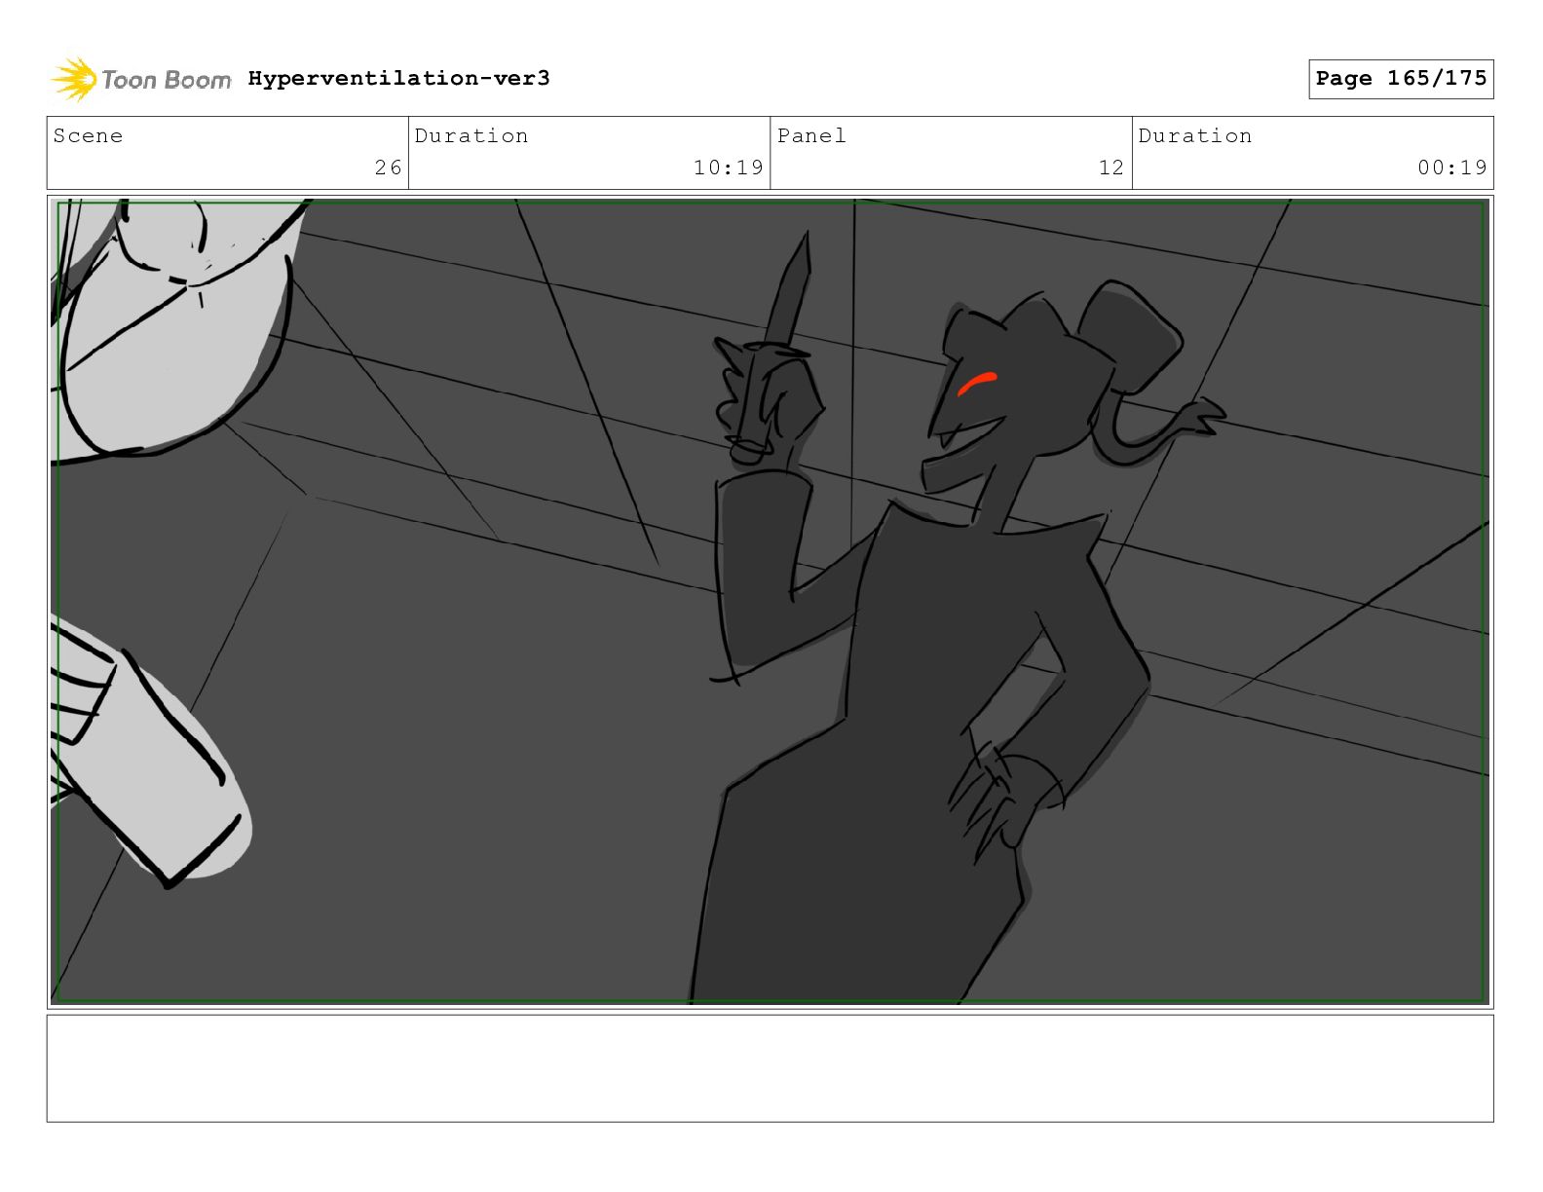1543x1192 pixels.
Task: Select the panel duration value '00:19'
Action: point(1452,168)
